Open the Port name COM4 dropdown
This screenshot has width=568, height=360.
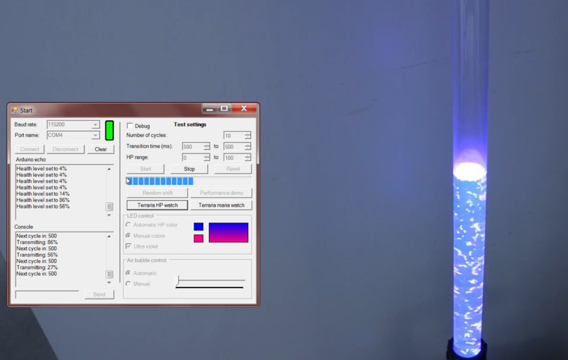[95, 135]
